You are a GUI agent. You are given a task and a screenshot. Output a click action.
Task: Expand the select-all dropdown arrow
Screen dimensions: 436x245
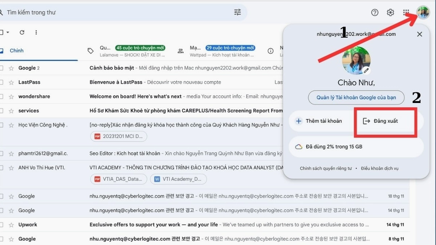(x=8, y=32)
